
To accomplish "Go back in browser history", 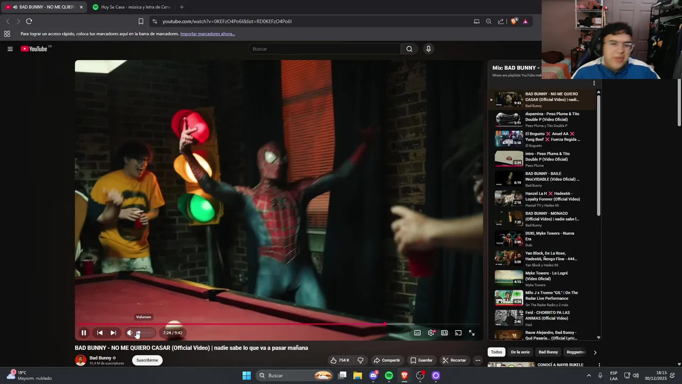I will (7, 21).
